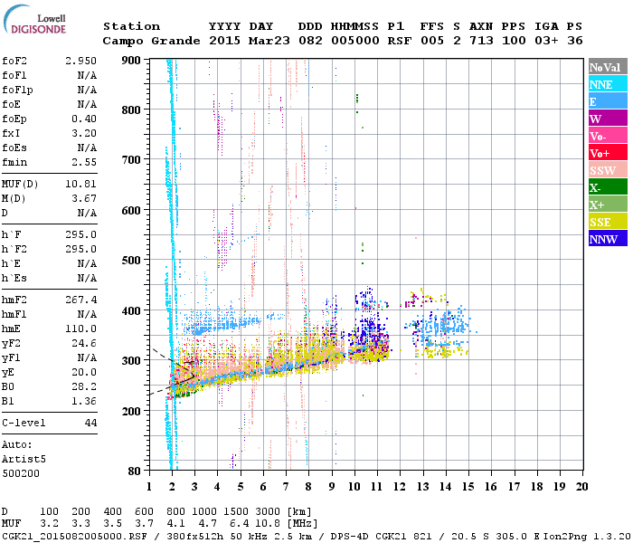Click the 500 km height axis label

131,261
